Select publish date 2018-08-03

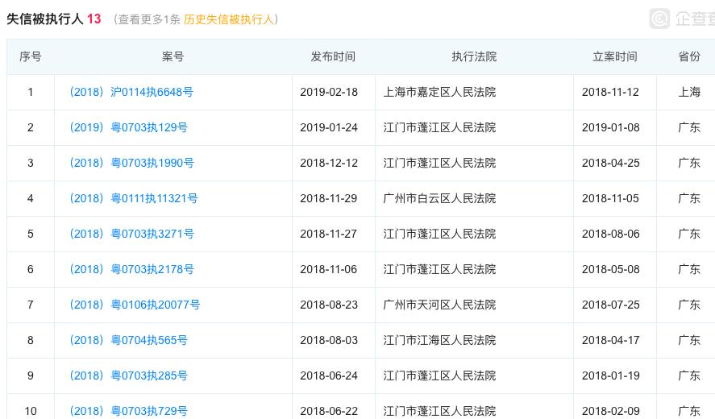point(329,341)
